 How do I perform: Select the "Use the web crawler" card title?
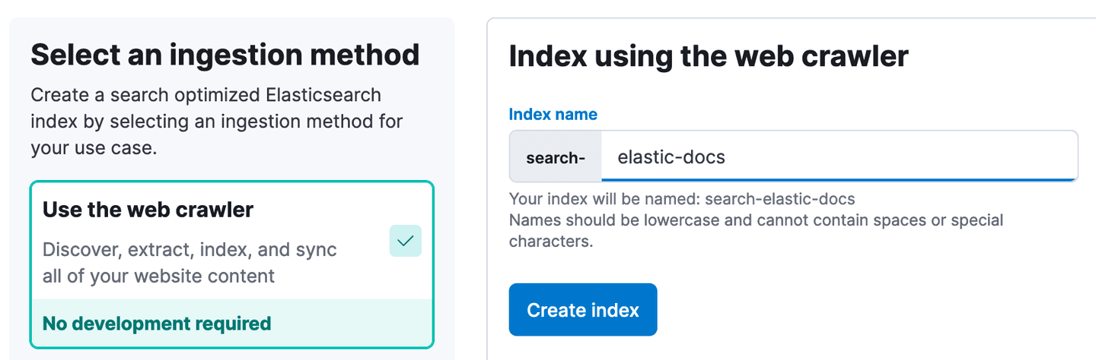click(148, 210)
